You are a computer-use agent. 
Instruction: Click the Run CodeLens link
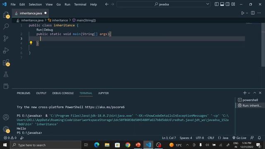(x=39, y=30)
